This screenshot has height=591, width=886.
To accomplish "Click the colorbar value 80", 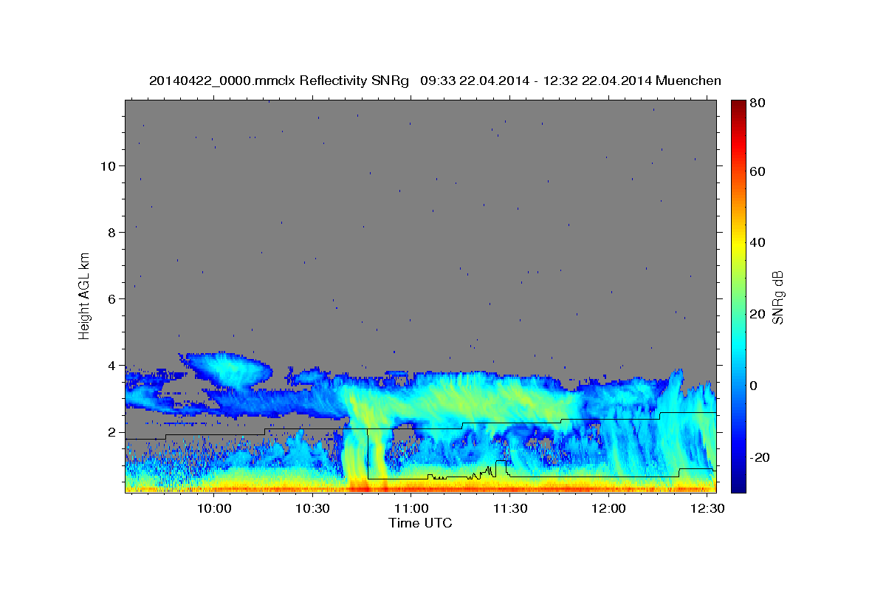I will [x=757, y=103].
